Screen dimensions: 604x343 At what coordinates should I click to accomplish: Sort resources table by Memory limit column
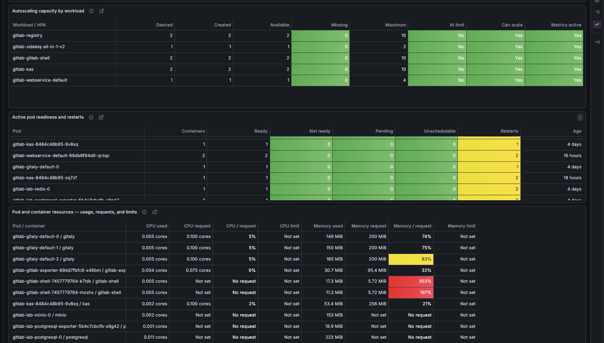click(x=461, y=226)
